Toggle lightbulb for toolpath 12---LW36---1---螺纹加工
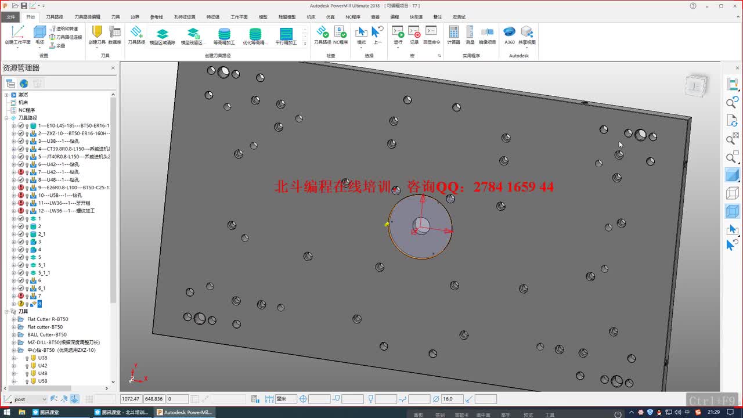The height and width of the screenshot is (418, 743). tap(27, 211)
